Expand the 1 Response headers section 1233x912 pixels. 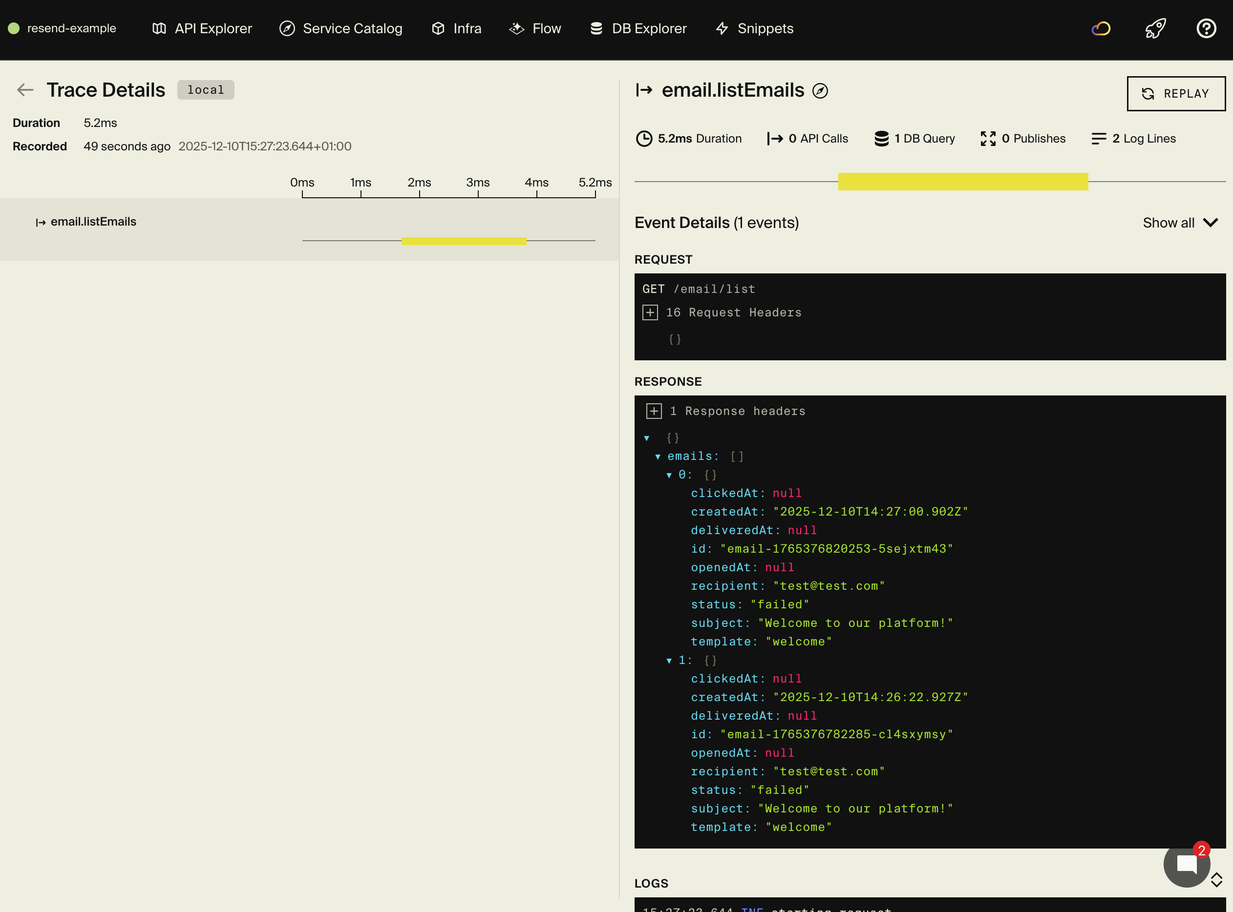(x=655, y=411)
